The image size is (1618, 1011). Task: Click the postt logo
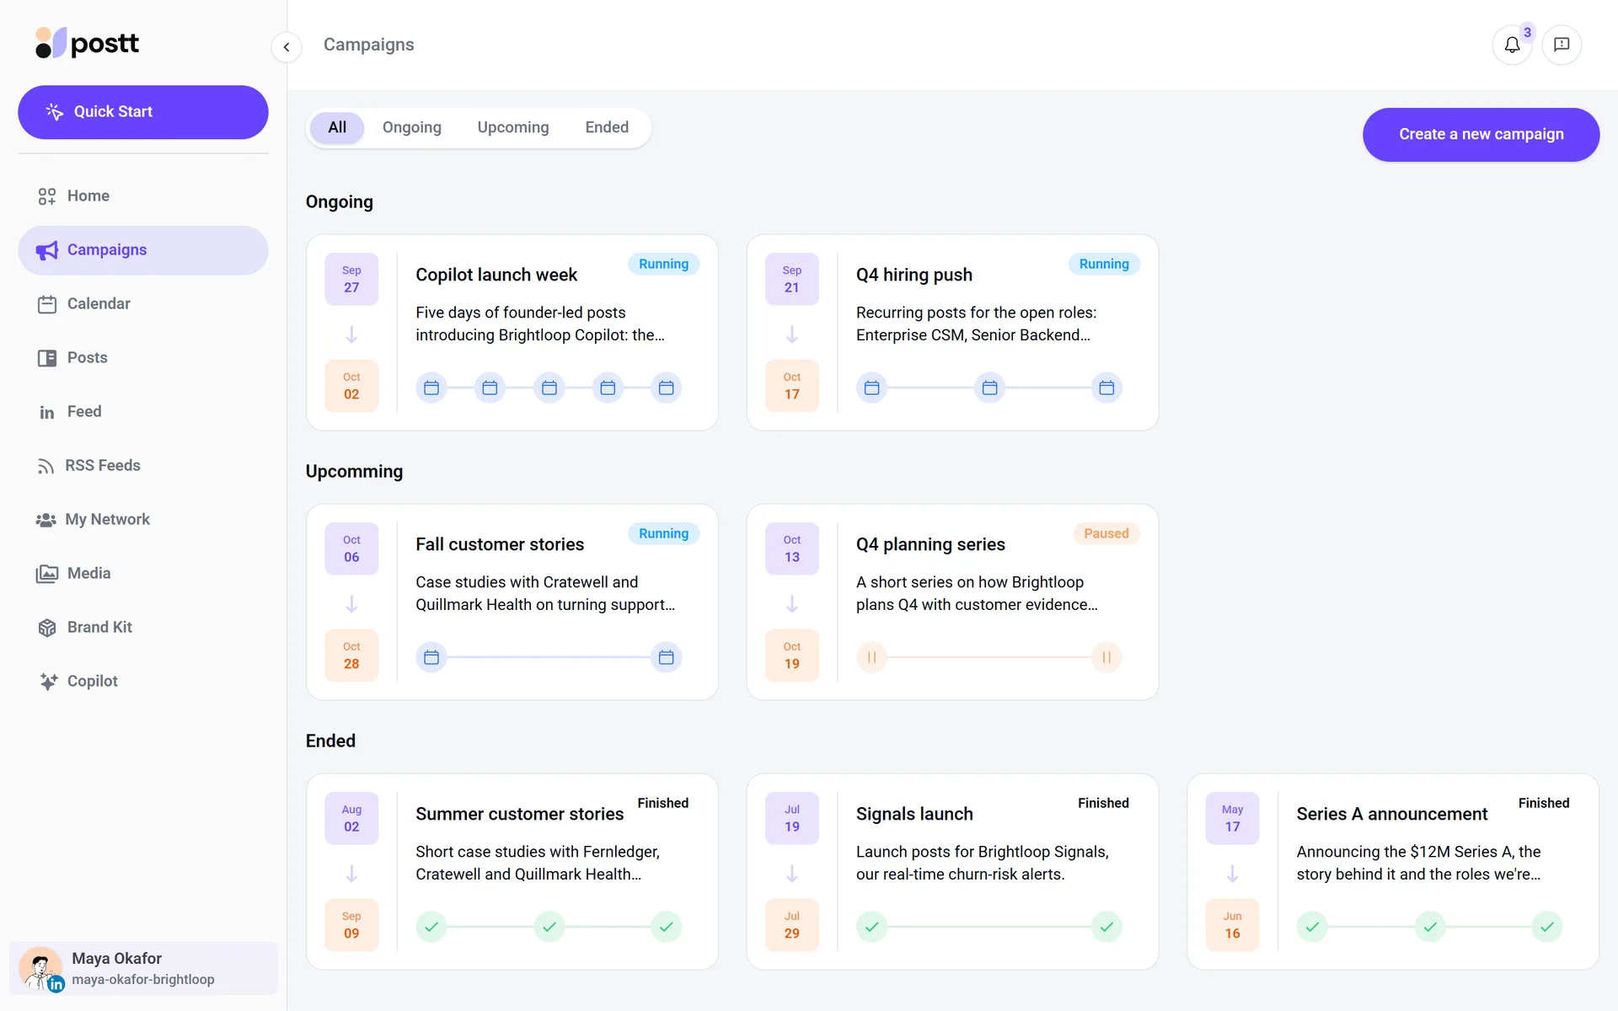click(87, 43)
